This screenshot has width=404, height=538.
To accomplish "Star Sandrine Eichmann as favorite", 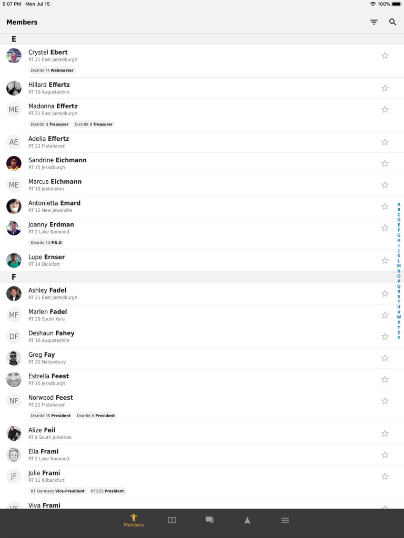I will point(385,163).
